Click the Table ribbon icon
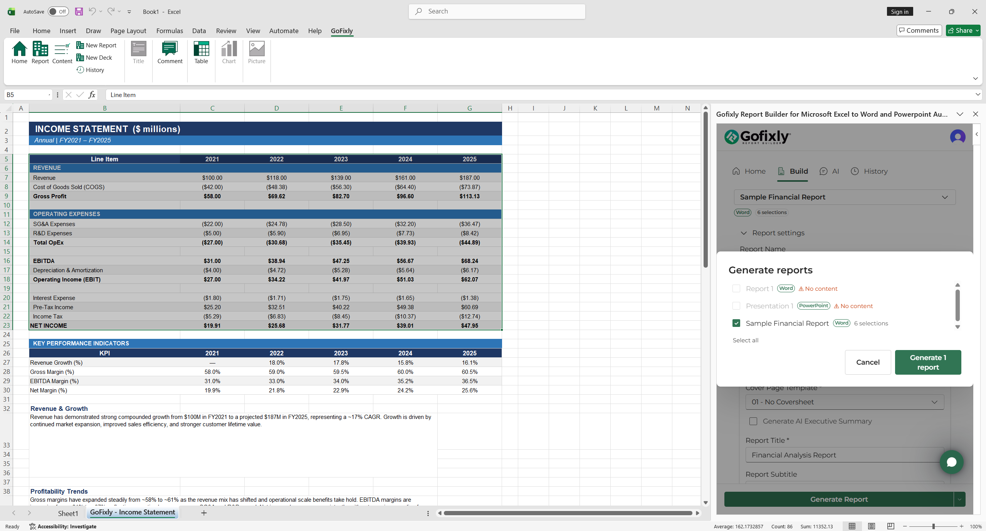Screen dimensions: 986x531 [x=201, y=53]
